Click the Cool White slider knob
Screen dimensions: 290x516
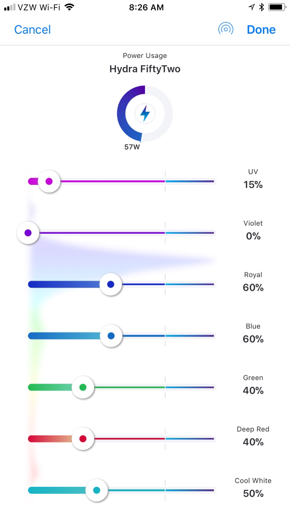(97, 490)
